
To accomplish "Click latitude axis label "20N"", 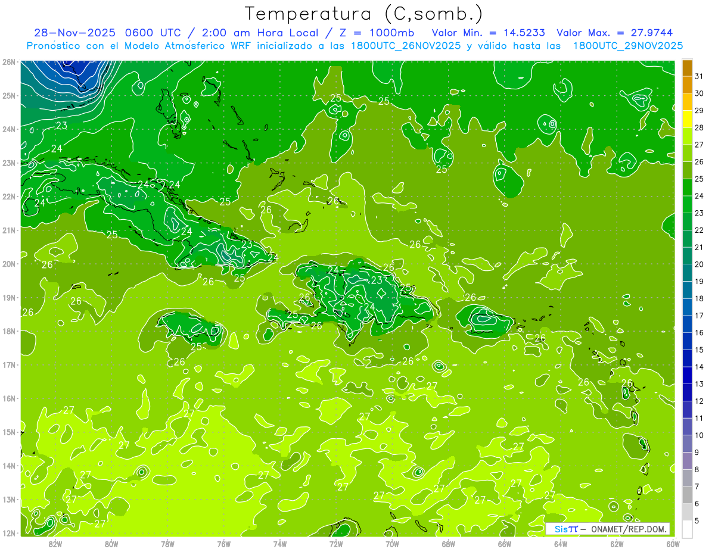I will click(9, 264).
